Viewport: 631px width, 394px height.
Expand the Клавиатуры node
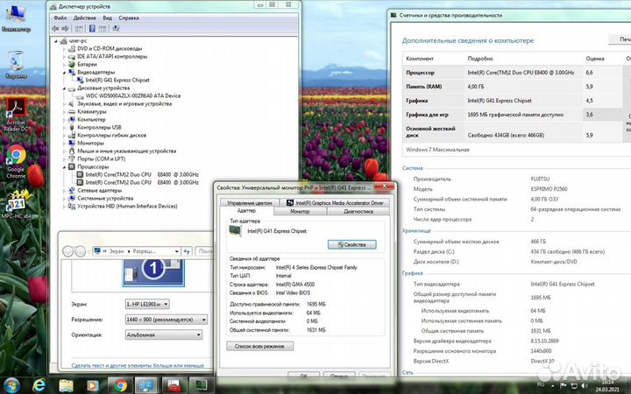tap(64, 112)
